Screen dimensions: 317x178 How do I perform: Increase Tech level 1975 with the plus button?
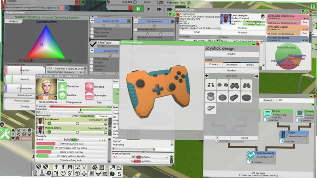click(x=129, y=21)
